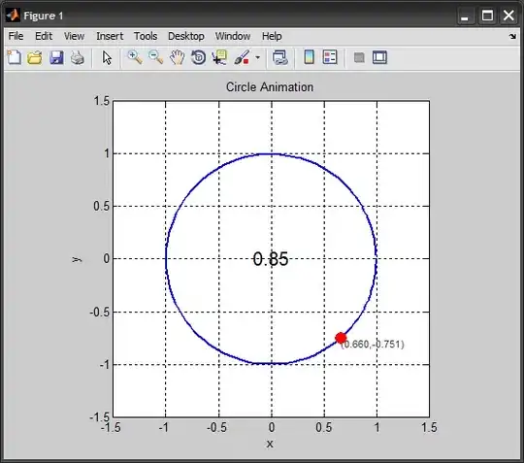Select the Pan hand tool
Screen dimensions: 524x463
point(178,57)
